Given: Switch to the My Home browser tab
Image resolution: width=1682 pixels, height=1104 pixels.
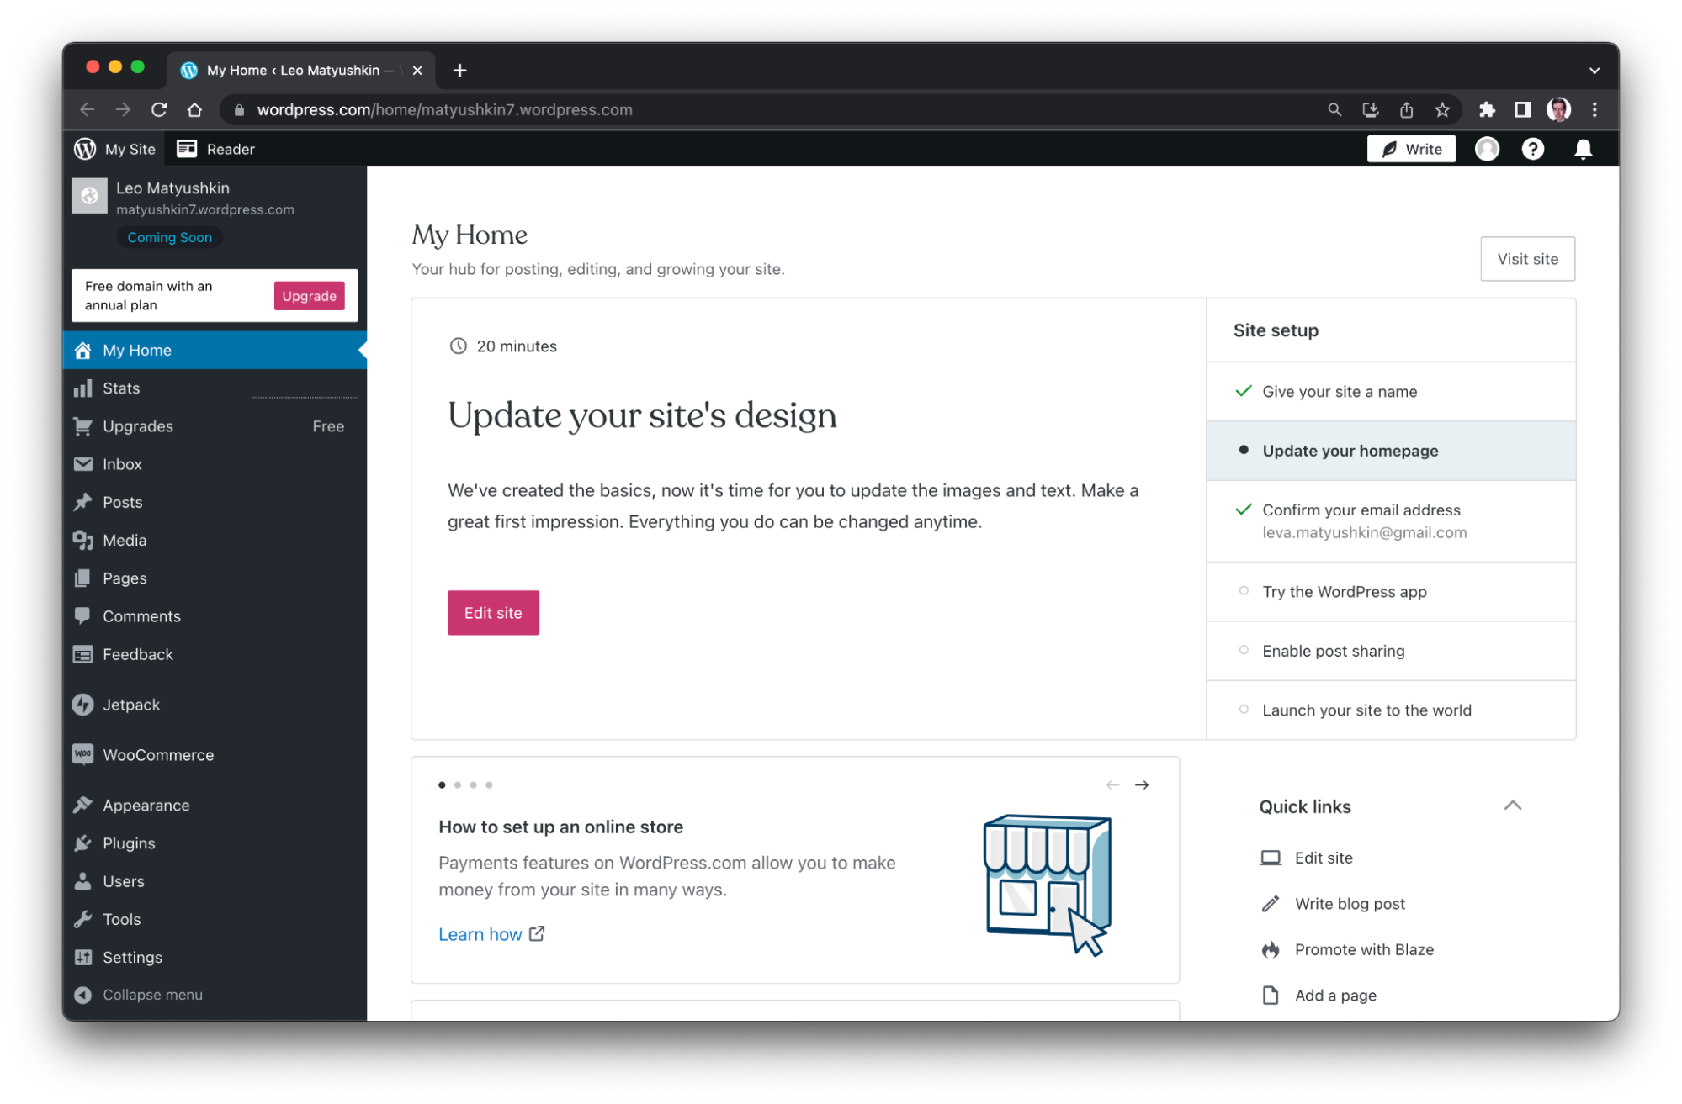Looking at the screenshot, I should pyautogui.click(x=300, y=70).
